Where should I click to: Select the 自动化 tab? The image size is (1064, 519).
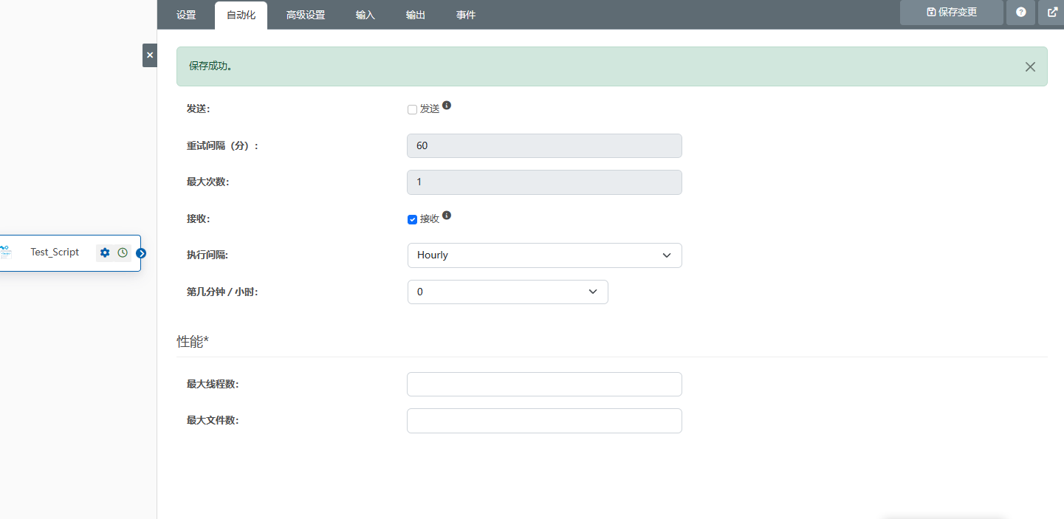tap(241, 15)
